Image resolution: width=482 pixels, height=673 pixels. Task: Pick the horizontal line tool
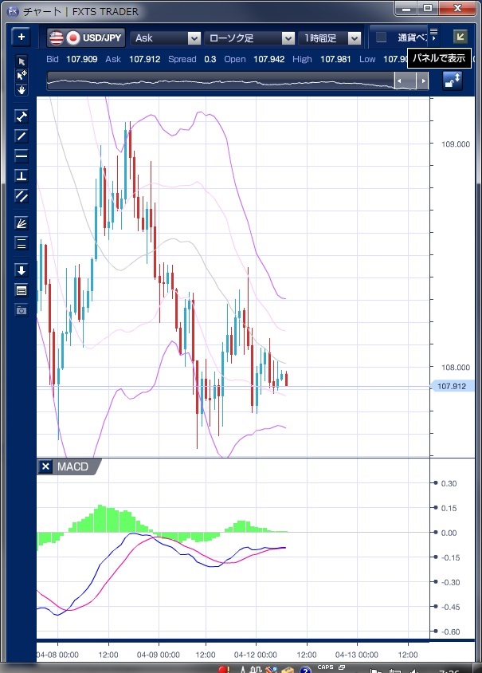pos(22,155)
